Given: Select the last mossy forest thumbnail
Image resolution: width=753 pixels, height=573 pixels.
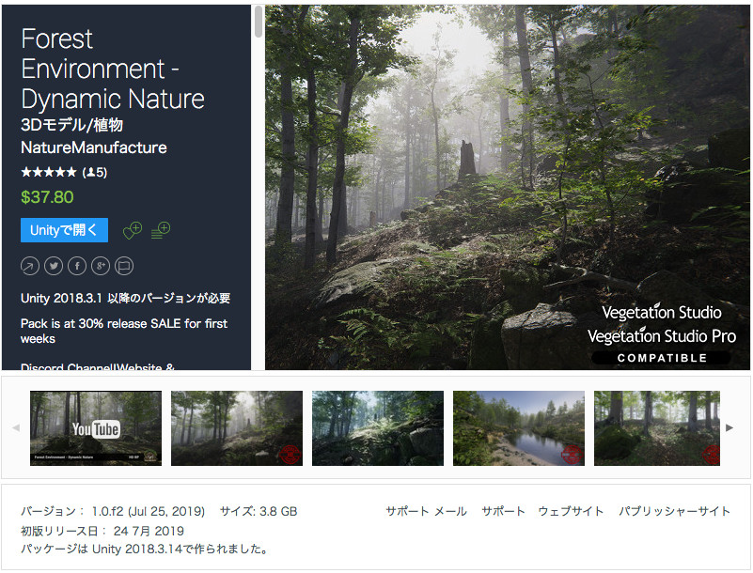Looking at the screenshot, I should point(657,428).
